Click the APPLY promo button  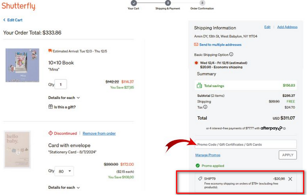(x=287, y=155)
